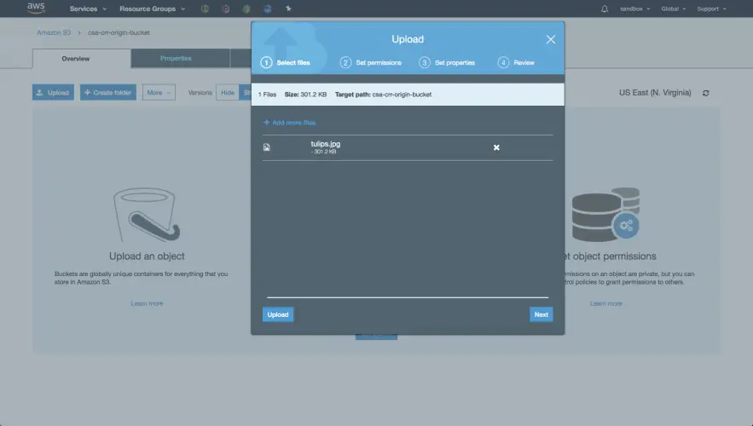Click the Create folder button

[x=108, y=93]
